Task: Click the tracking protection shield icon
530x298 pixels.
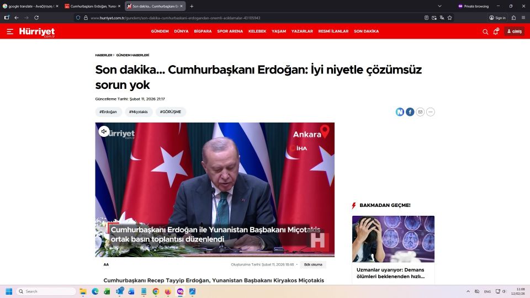Action: click(78, 18)
